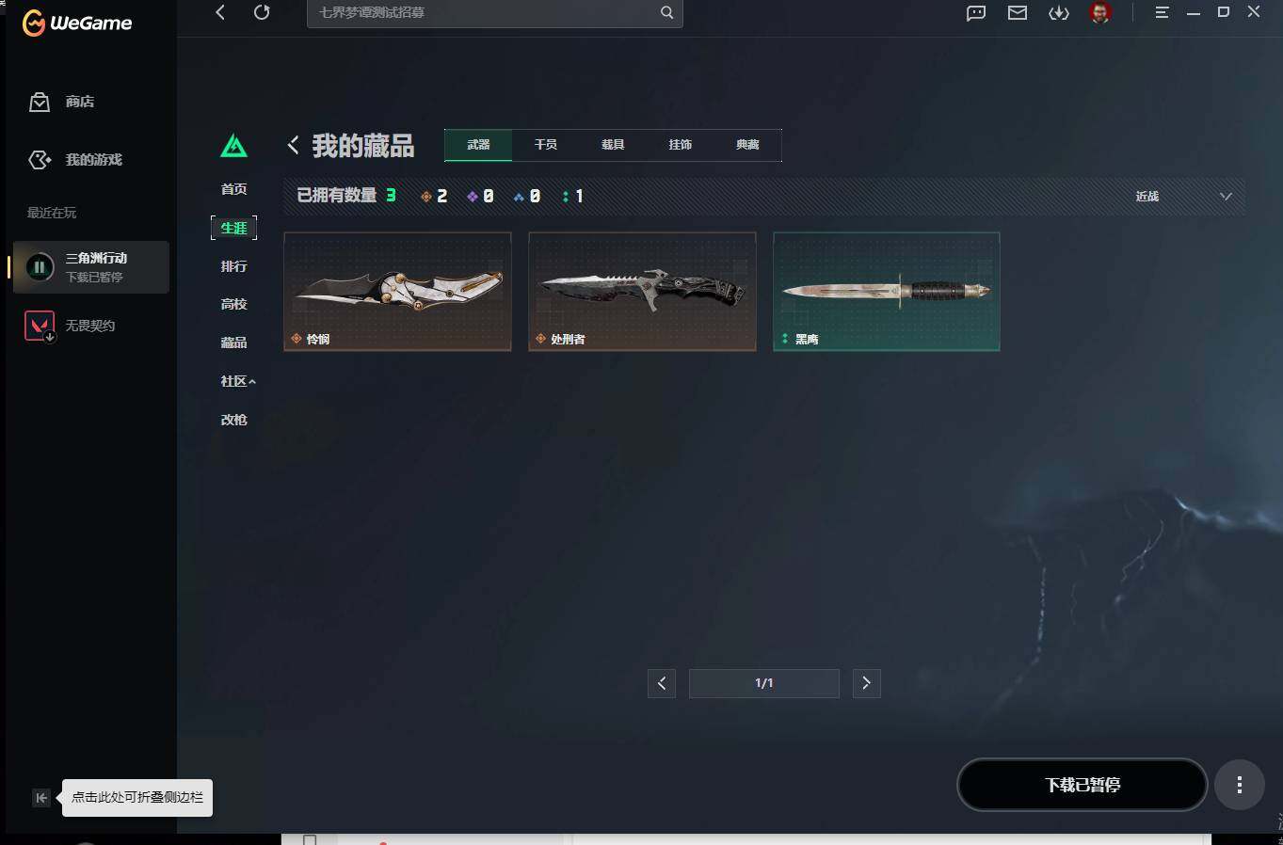The image size is (1283, 845).
Task: Open 改枪 in the game menu
Action: click(x=233, y=420)
